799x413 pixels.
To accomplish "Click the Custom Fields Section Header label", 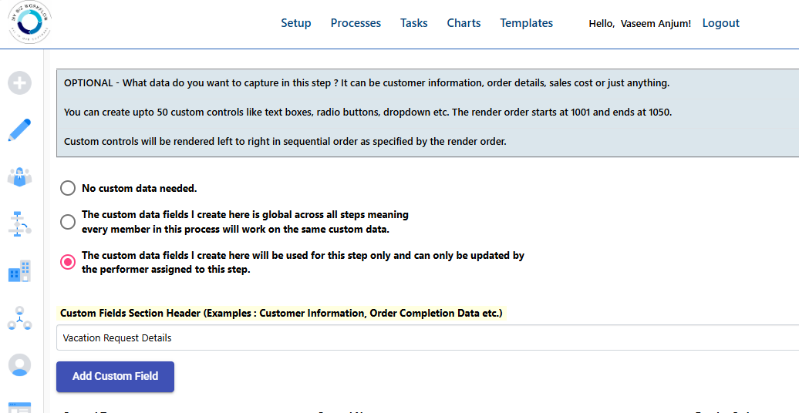I will (282, 313).
